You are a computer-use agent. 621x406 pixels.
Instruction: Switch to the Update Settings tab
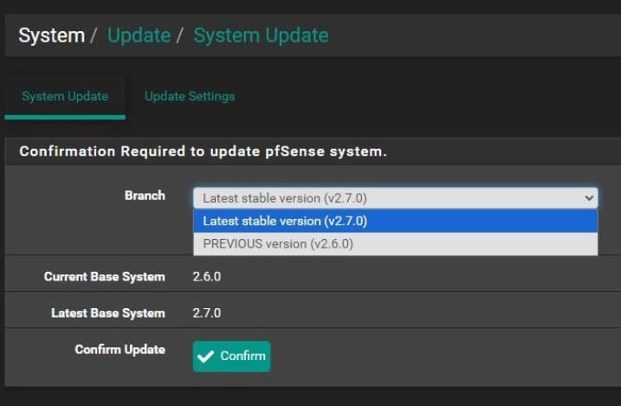[x=190, y=96]
